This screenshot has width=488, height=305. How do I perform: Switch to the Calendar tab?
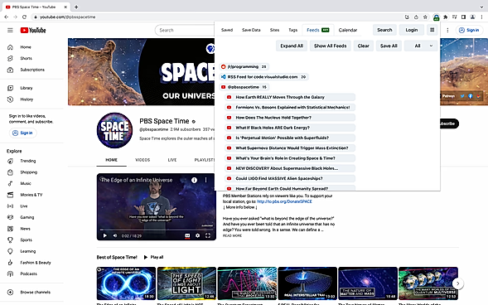point(348,30)
